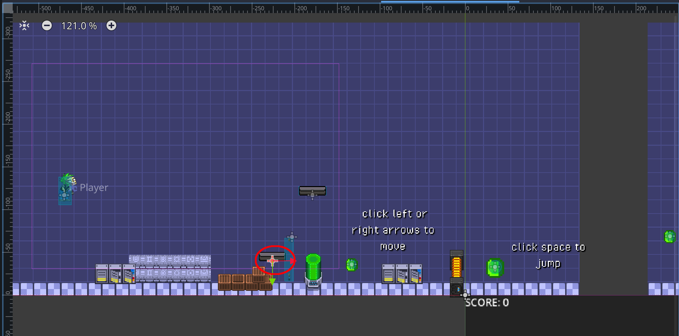The image size is (679, 336).
Task: Select the glowing coin near the right edge
Action: click(x=670, y=236)
